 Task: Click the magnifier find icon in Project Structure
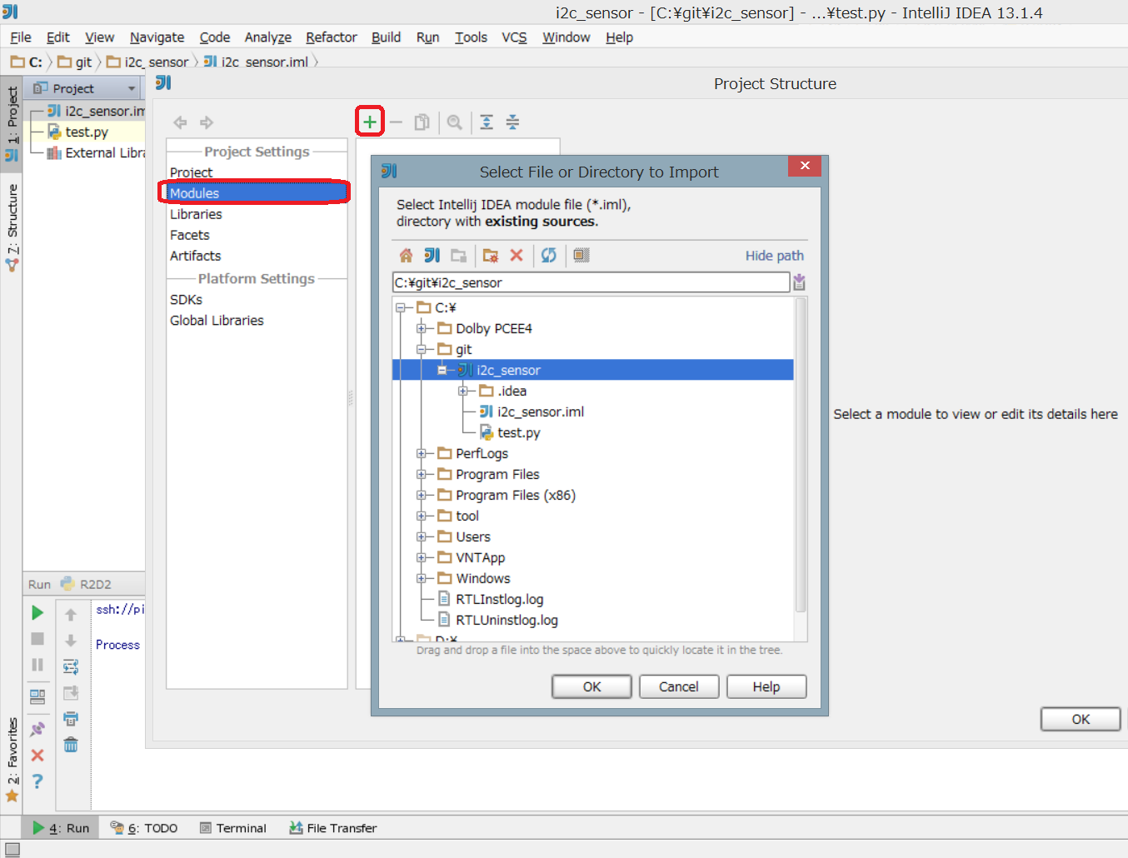coord(454,122)
